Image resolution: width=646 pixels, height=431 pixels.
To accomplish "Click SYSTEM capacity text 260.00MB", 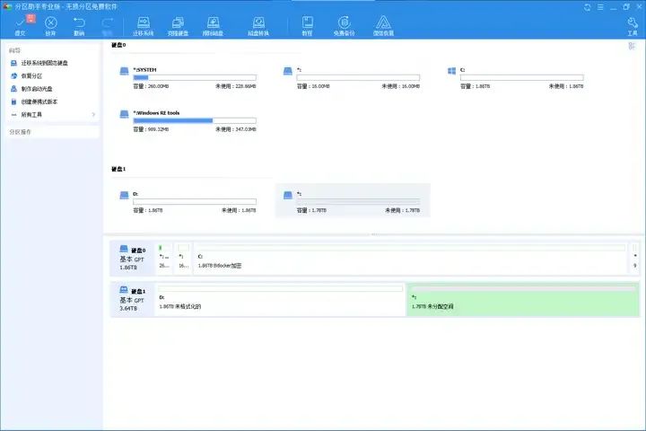I will [151, 86].
